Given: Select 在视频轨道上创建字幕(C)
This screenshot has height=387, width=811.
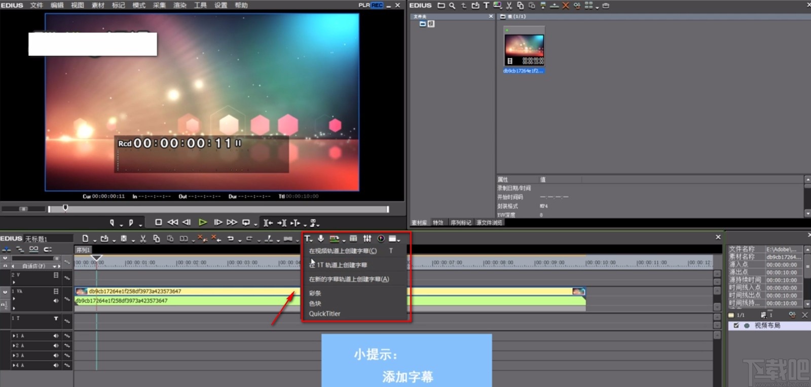Looking at the screenshot, I should pos(355,251).
